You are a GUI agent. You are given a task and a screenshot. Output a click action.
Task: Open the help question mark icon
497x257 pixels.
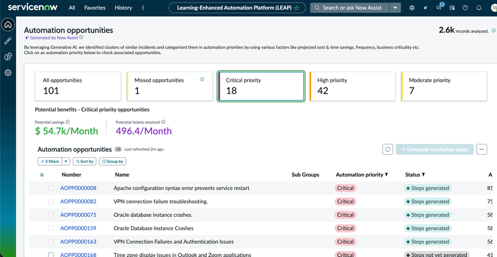tap(465, 8)
